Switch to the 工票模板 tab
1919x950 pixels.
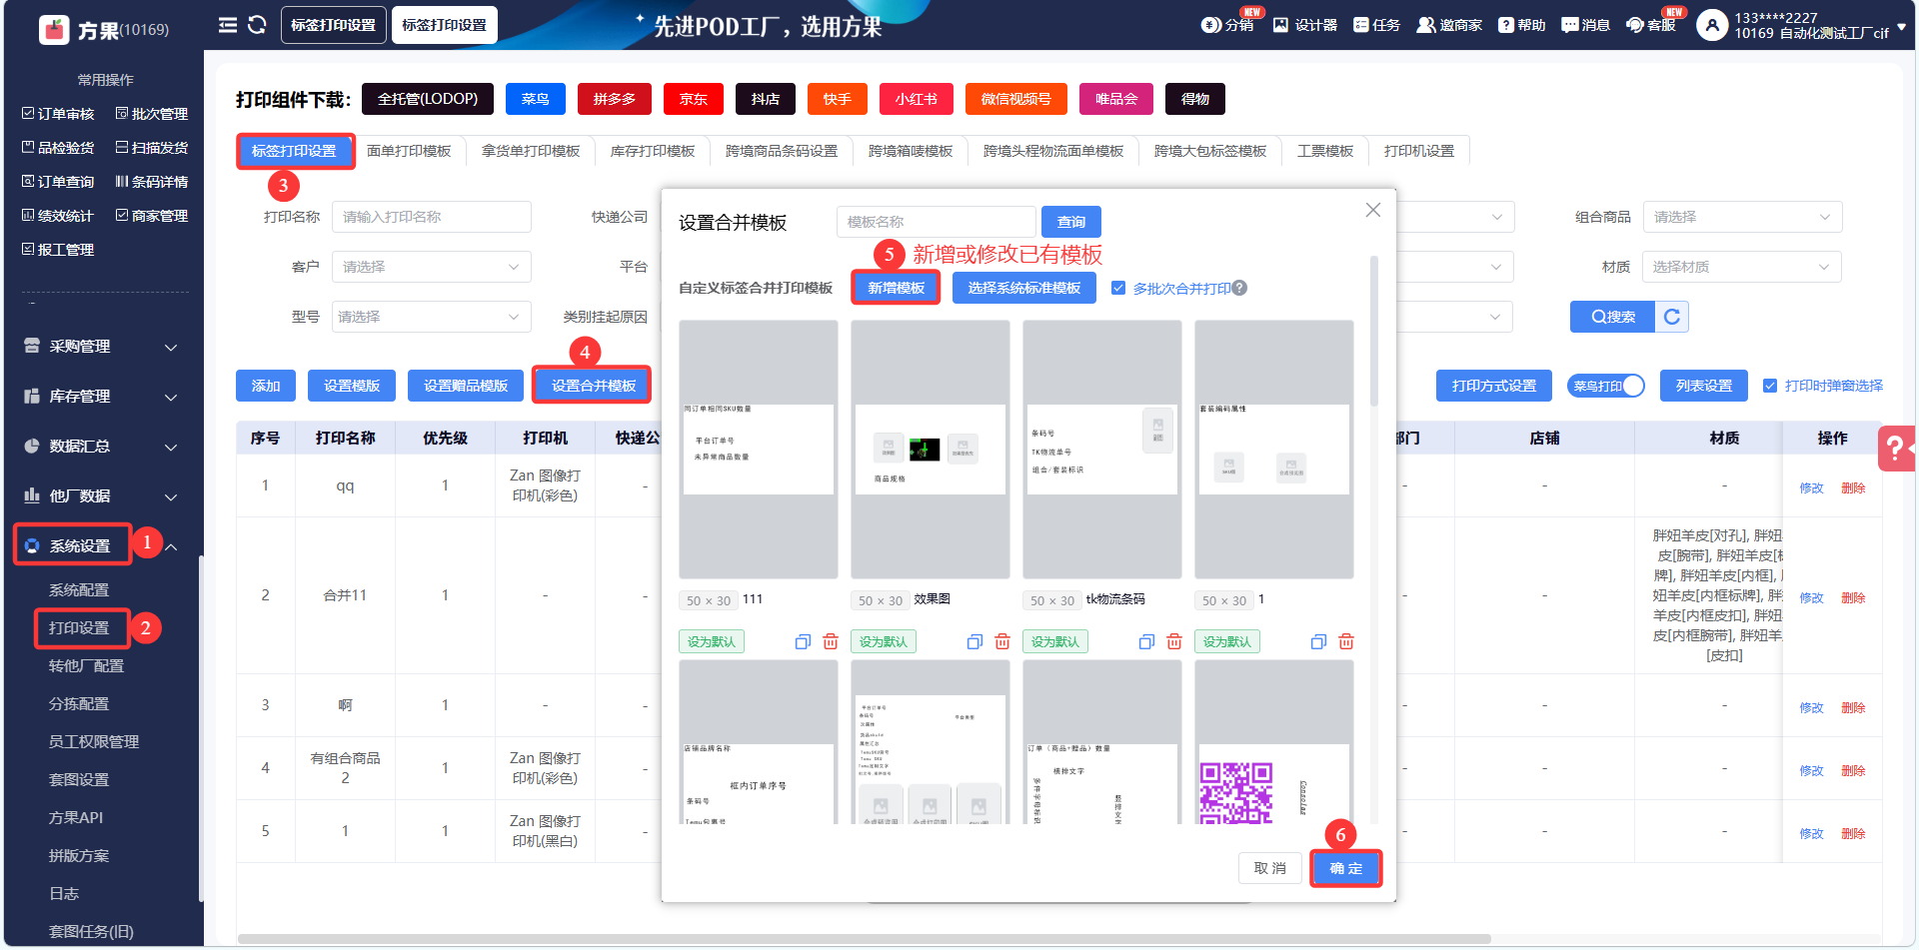click(x=1325, y=151)
